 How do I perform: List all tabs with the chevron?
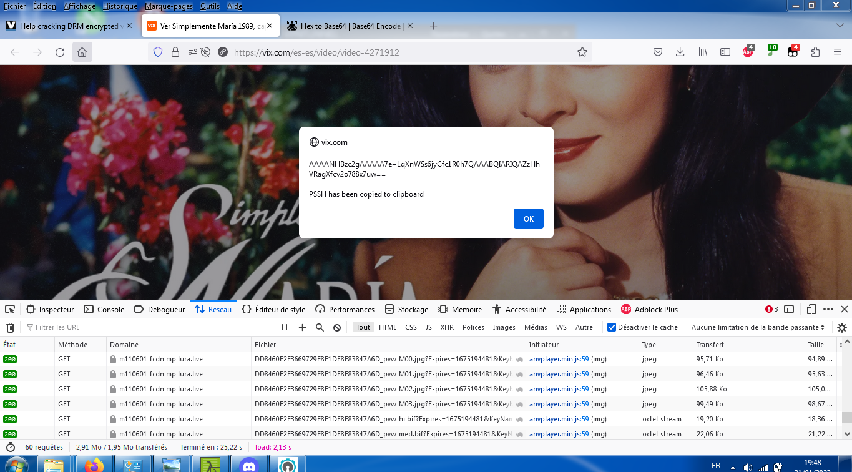(840, 26)
